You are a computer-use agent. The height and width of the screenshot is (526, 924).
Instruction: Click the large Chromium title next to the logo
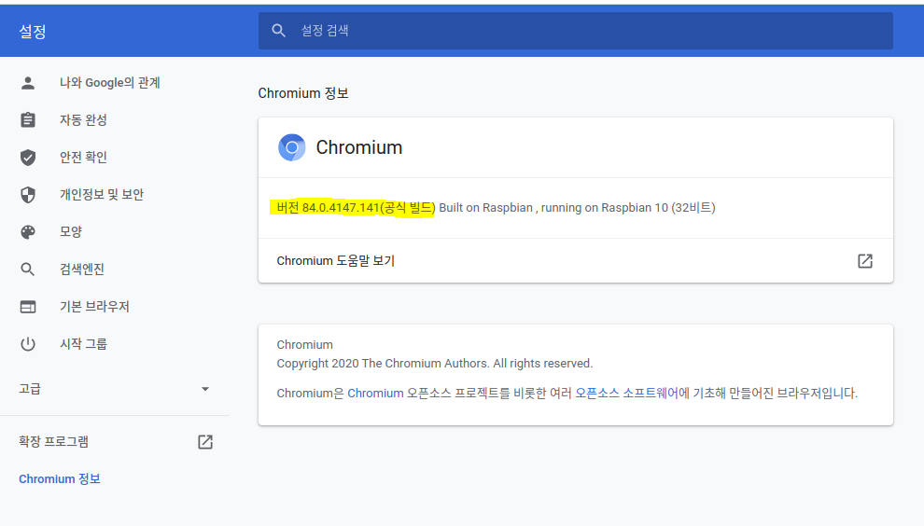coord(359,147)
